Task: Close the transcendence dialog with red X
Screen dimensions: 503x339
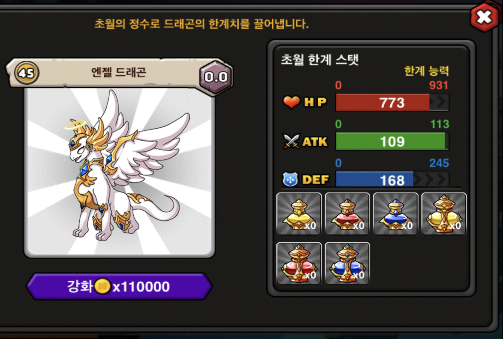Action: click(x=484, y=17)
